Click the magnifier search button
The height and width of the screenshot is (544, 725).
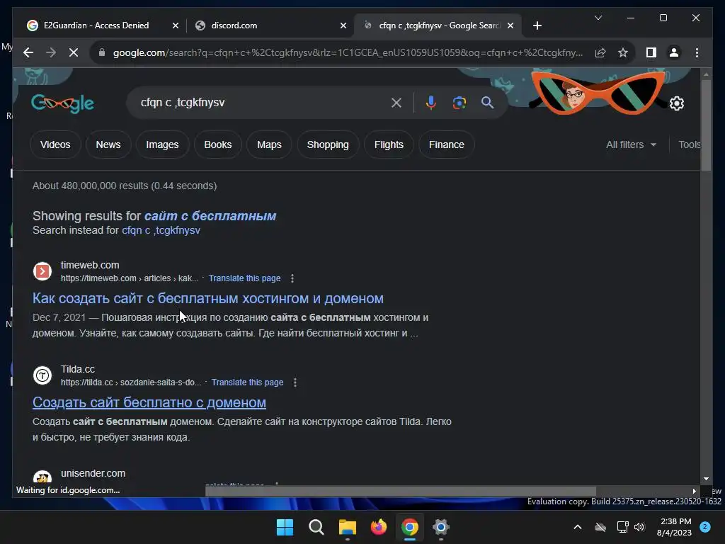tap(487, 103)
